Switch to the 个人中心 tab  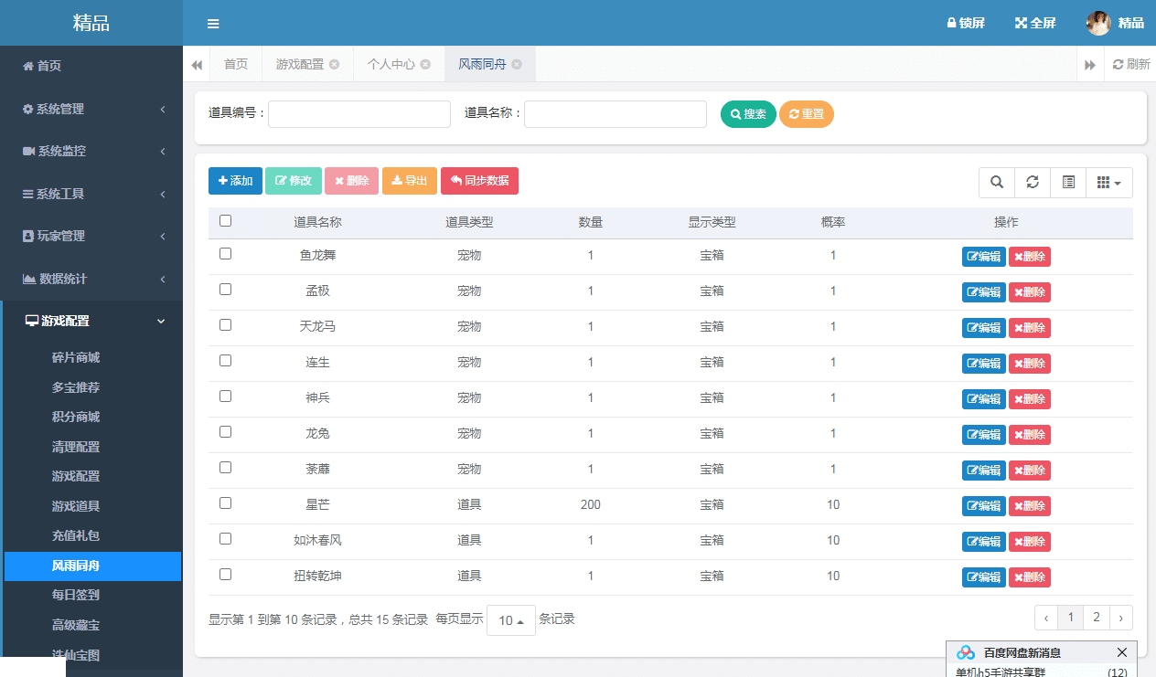click(391, 64)
